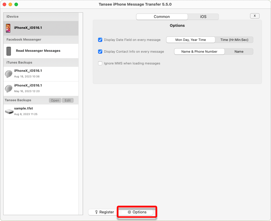Enable Ignore MMS when loading messages
Screen dimensions: 271x221
click(100, 63)
